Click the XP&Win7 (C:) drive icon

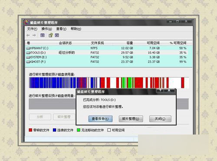tap(28, 48)
